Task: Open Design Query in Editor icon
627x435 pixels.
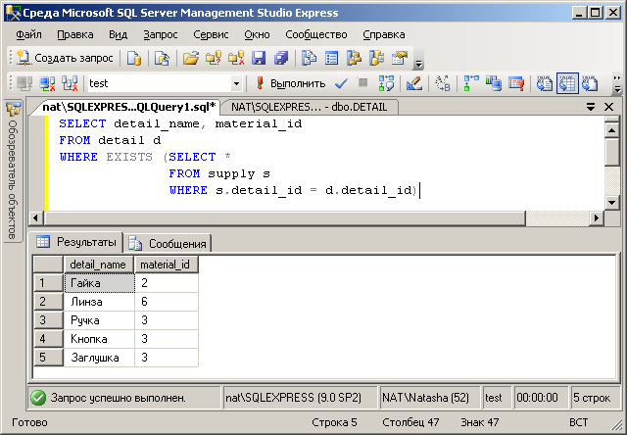Action: pos(413,83)
